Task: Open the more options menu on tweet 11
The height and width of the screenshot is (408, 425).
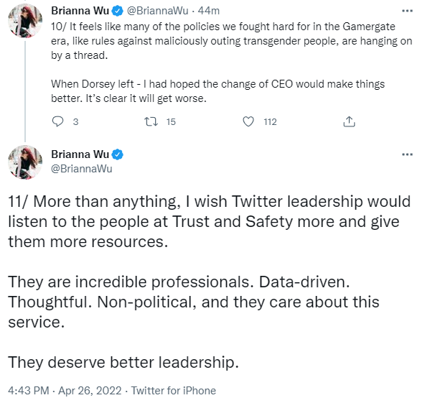Action: (x=407, y=154)
